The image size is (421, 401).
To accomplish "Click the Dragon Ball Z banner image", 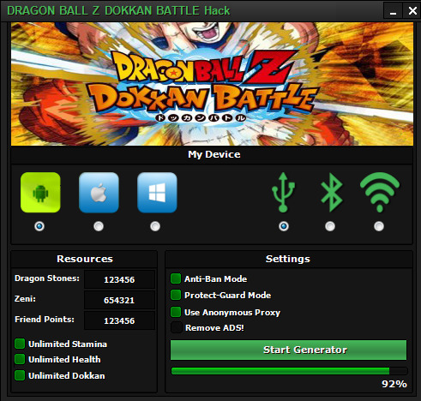I will (212, 84).
